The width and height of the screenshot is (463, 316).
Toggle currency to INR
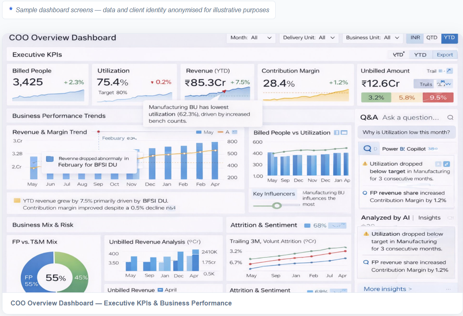415,37
